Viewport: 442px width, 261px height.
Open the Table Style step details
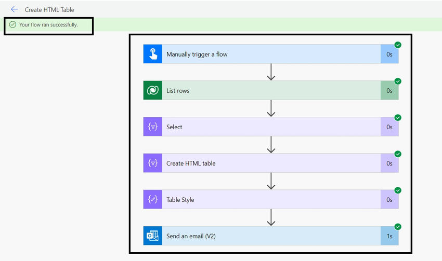click(x=271, y=199)
